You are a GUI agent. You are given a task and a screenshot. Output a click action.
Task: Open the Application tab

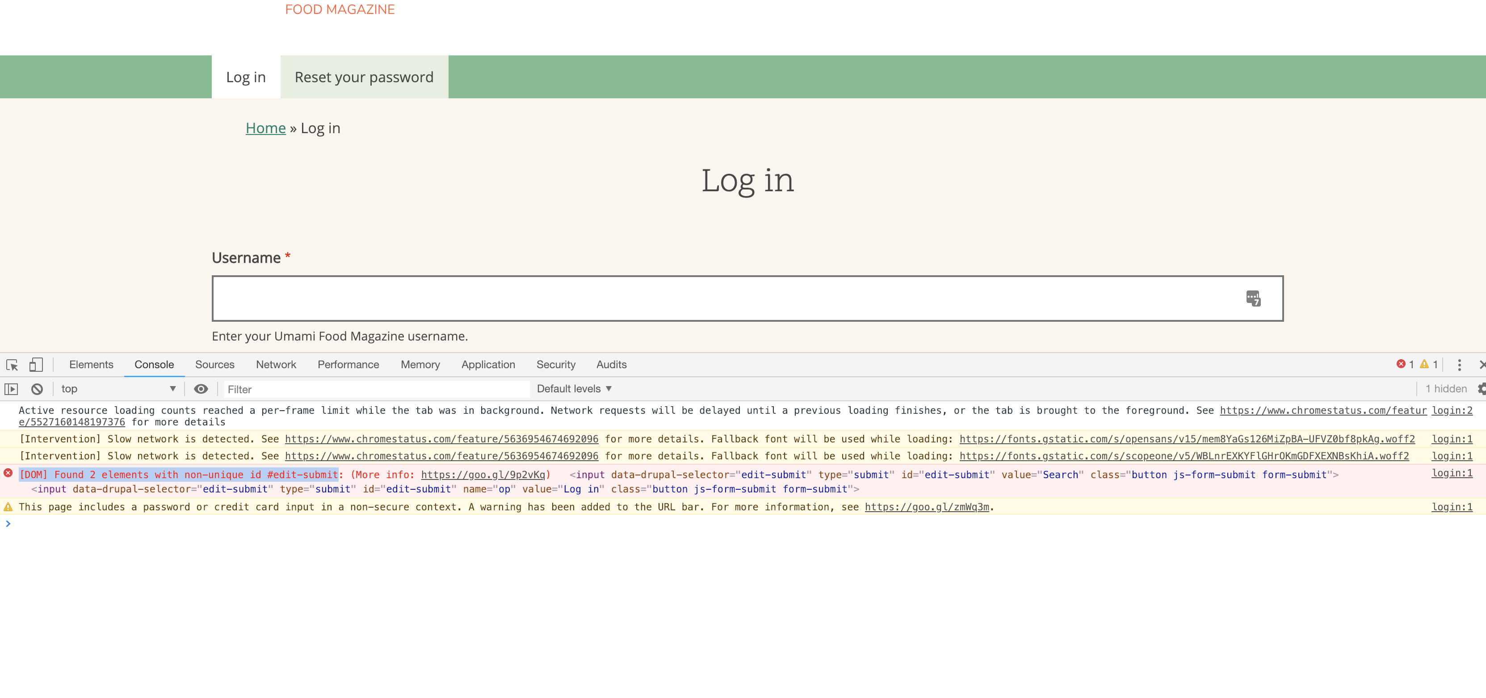[x=488, y=365]
